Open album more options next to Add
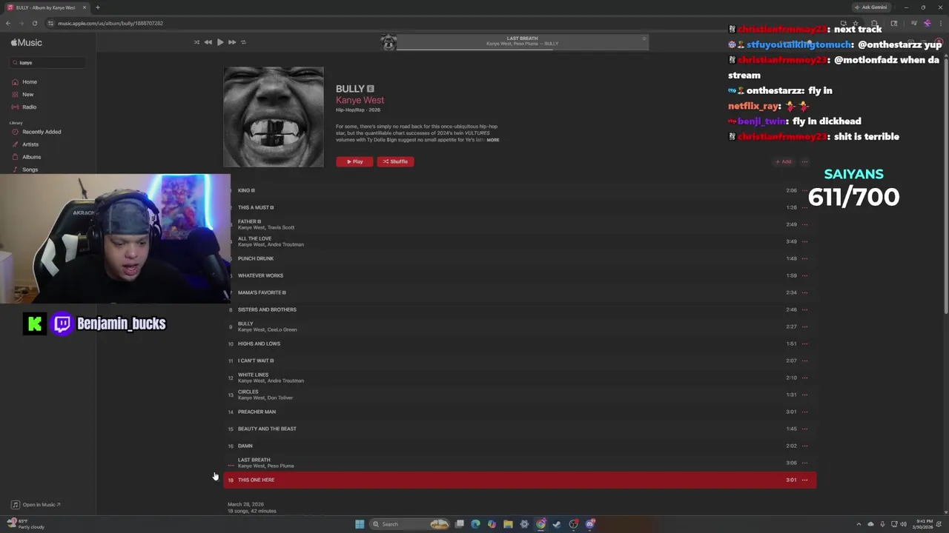 click(x=804, y=161)
